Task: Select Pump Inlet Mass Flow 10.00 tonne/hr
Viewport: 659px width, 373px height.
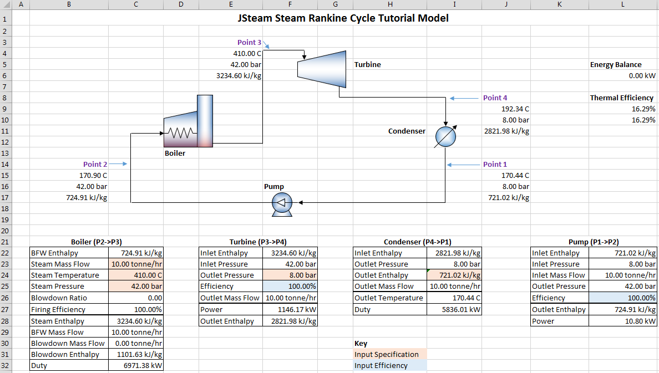Action: click(x=622, y=275)
